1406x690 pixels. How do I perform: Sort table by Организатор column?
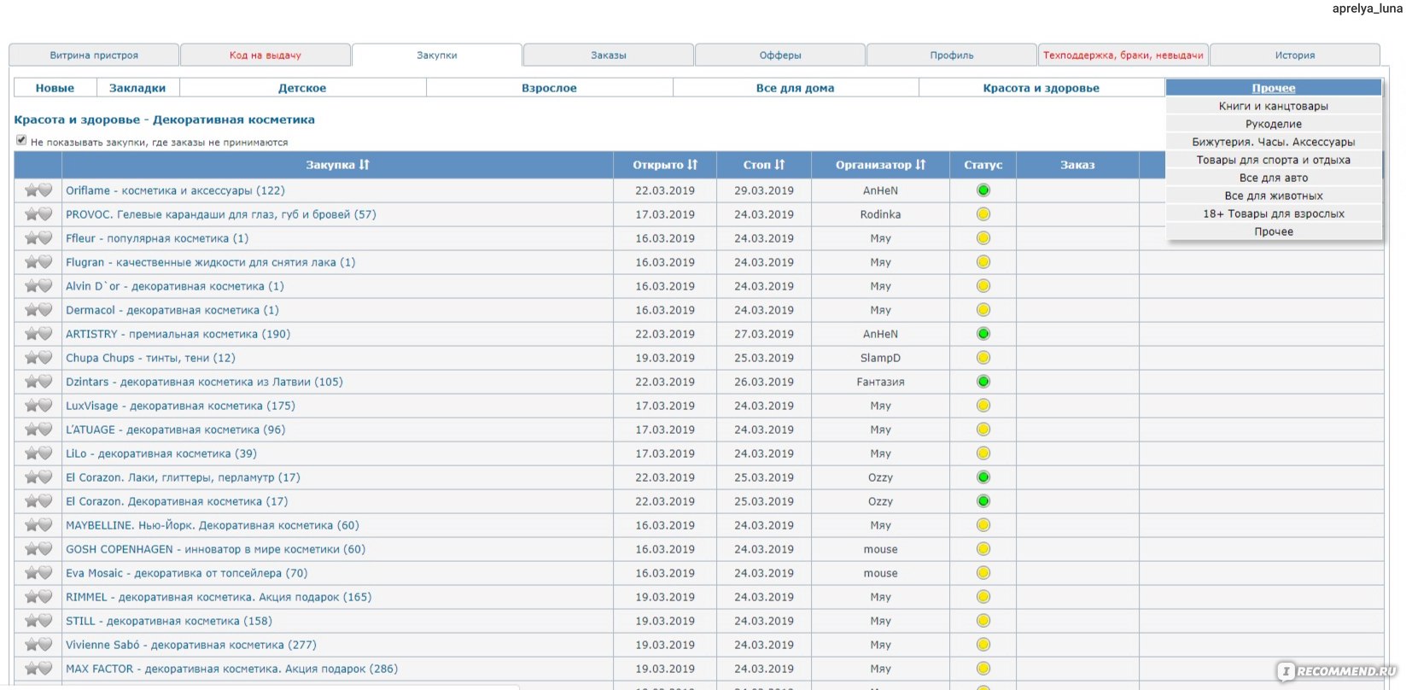pos(880,165)
